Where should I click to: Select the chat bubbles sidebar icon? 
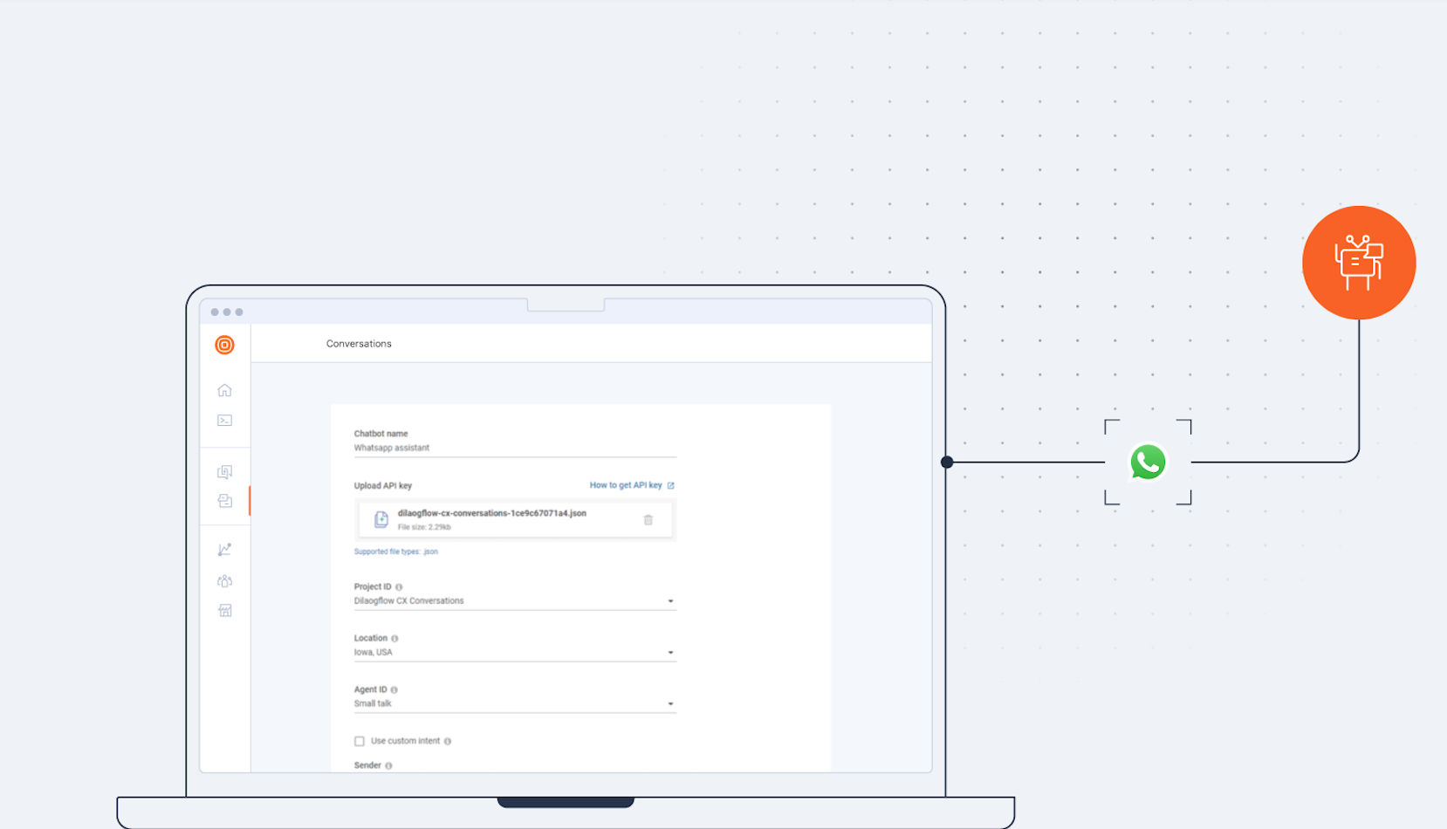pyautogui.click(x=224, y=472)
